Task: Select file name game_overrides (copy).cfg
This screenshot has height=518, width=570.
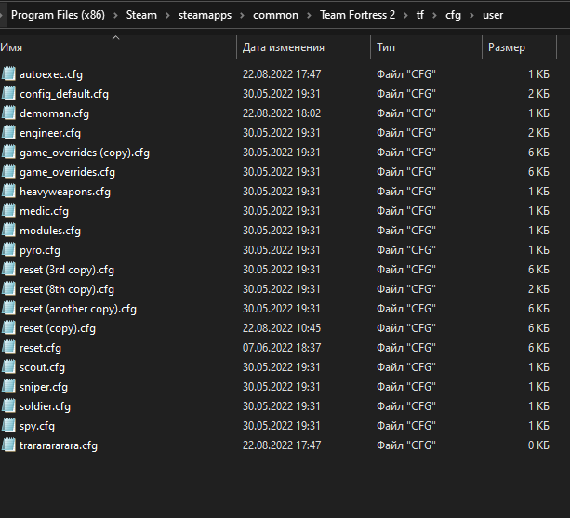Action: [85, 153]
